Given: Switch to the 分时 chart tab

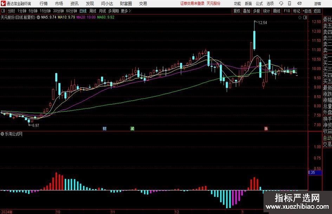Looking at the screenshot, I should tap(12, 11).
